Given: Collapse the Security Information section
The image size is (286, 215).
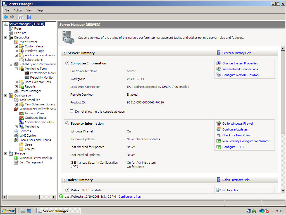Looking at the screenshot, I should coord(67,124).
